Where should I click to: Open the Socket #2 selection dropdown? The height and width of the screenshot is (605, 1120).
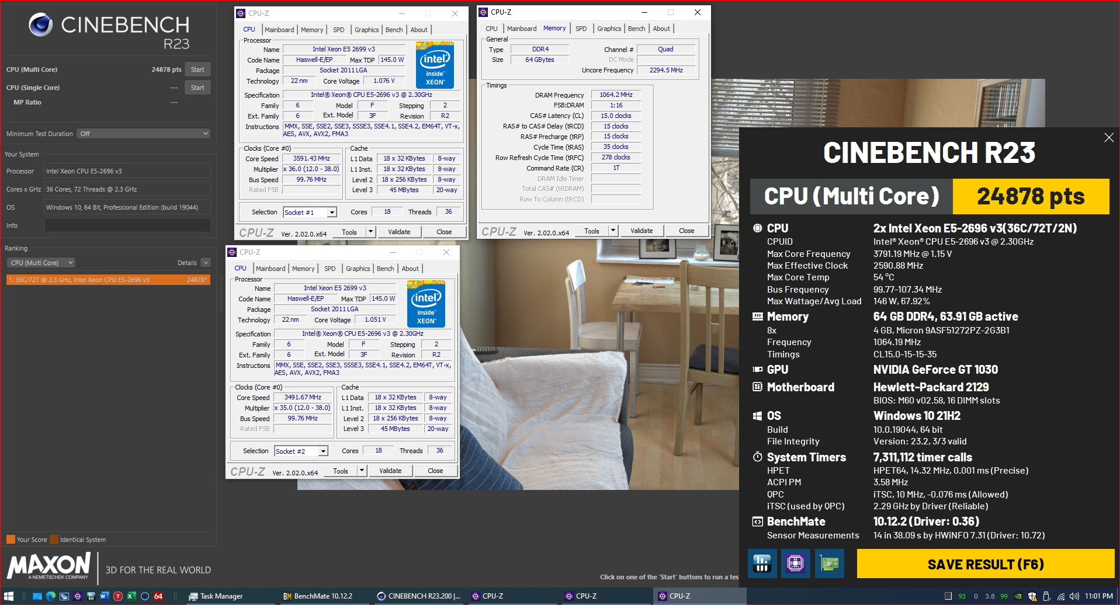[x=323, y=451]
